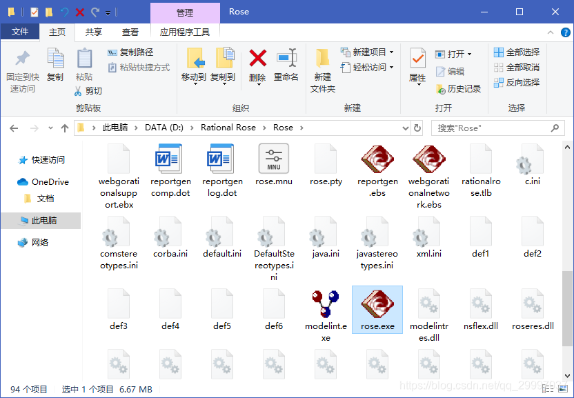Open Properties with the 属性 checkmark icon

point(417,66)
